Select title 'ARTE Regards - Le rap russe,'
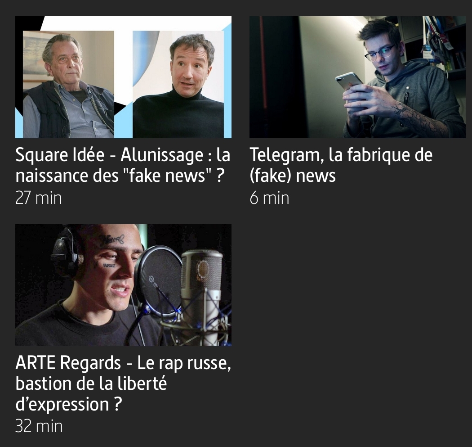 123,363
